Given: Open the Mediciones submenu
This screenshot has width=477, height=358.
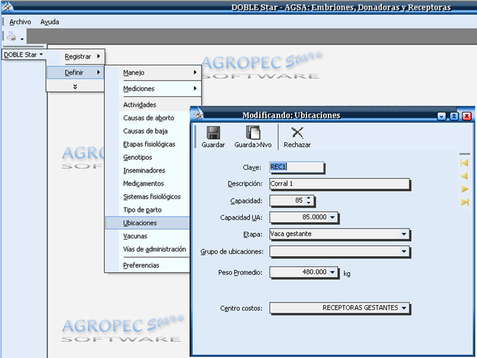Looking at the screenshot, I should pos(153,88).
